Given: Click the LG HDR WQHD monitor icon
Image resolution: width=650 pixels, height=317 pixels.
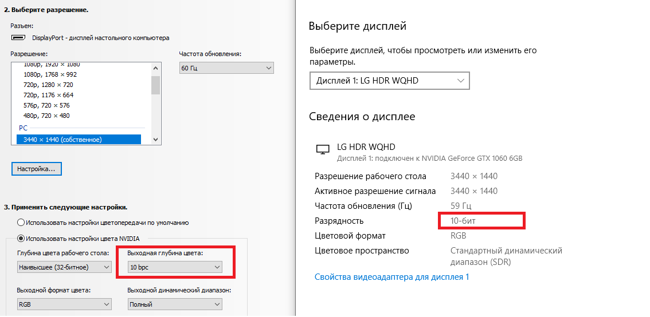Looking at the screenshot, I should 323,149.
